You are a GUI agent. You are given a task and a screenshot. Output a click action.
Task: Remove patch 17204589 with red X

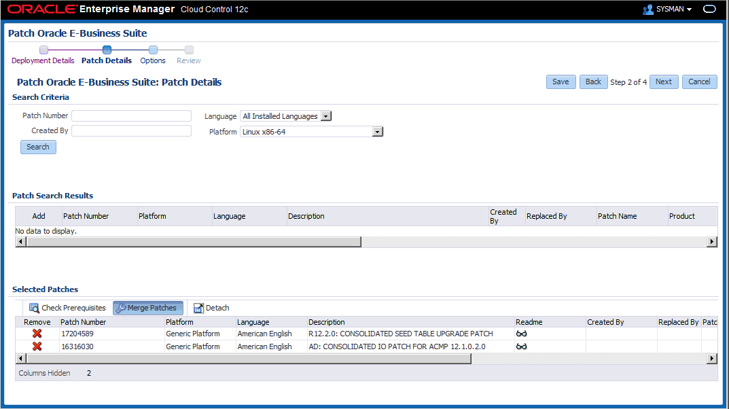point(37,333)
